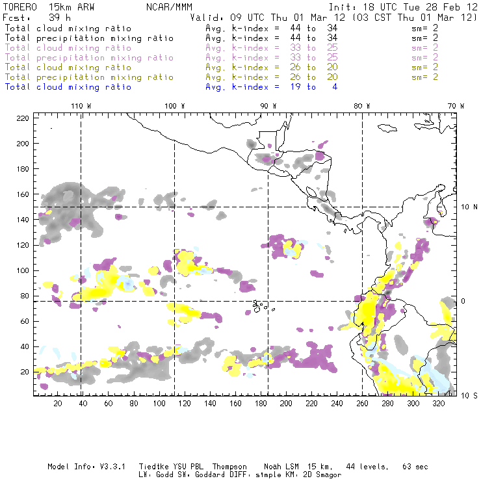Select the 0 equator latitude label
Viewport: 481px width, 481px height.
click(x=463, y=301)
